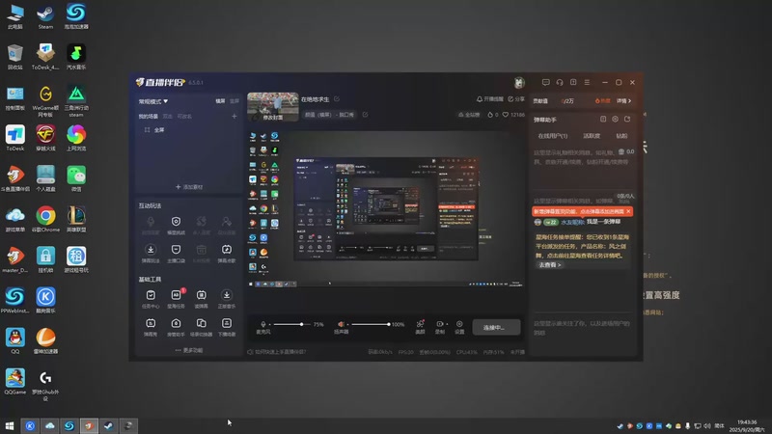Select the 我的场景 tab
The width and height of the screenshot is (772, 434).
pyautogui.click(x=149, y=117)
